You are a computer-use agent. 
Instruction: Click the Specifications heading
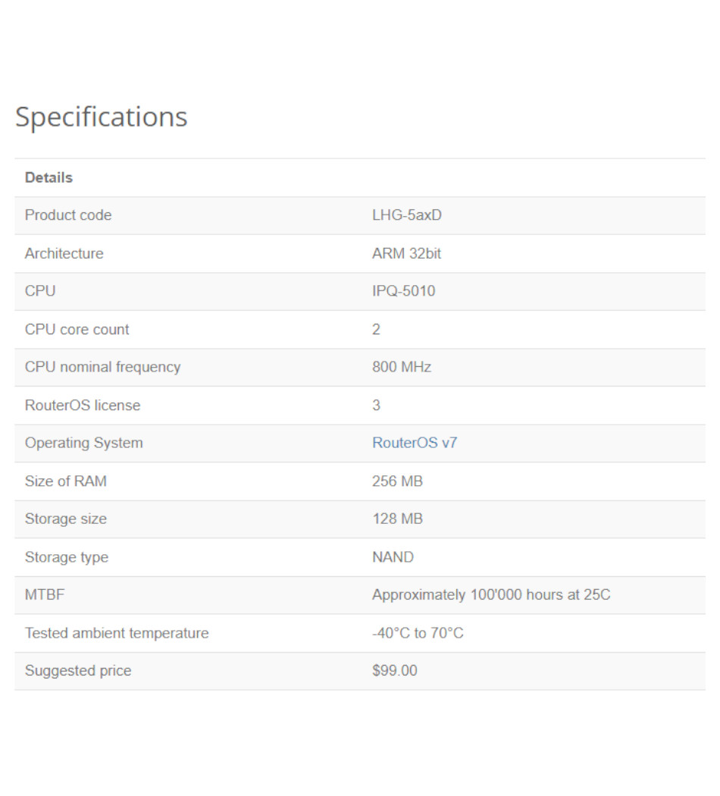(101, 117)
